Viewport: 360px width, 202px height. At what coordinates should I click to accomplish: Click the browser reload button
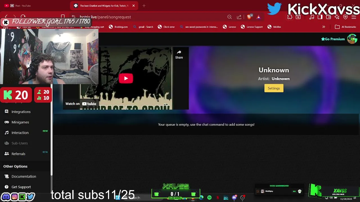pyautogui.click(x=23, y=17)
